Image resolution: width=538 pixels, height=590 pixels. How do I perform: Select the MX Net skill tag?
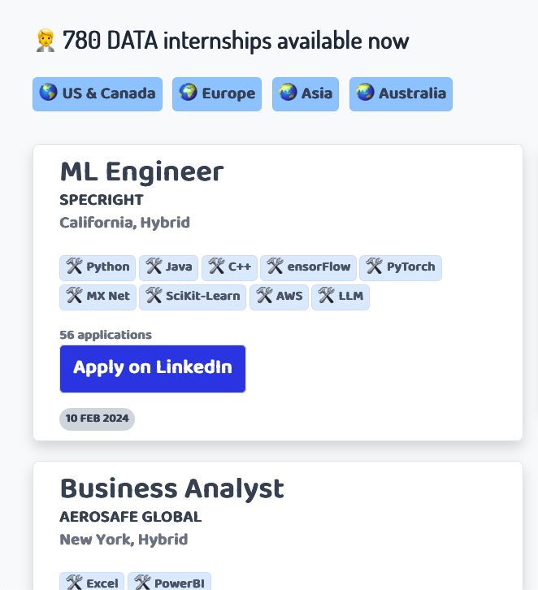pos(98,297)
